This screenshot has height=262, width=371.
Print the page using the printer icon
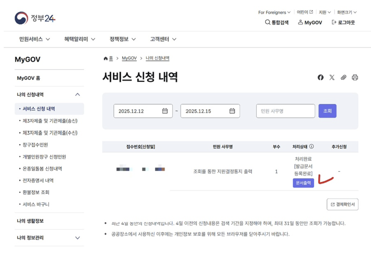pyautogui.click(x=355, y=77)
